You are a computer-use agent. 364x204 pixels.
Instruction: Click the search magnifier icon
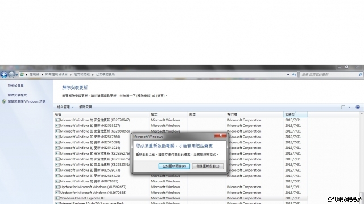pos(360,74)
